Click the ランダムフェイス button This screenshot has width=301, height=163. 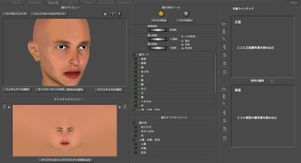click(16, 14)
